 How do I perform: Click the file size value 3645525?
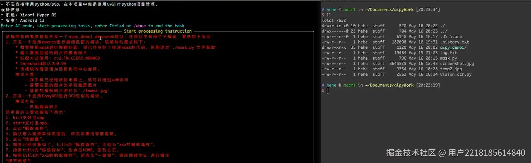(x=398, y=64)
